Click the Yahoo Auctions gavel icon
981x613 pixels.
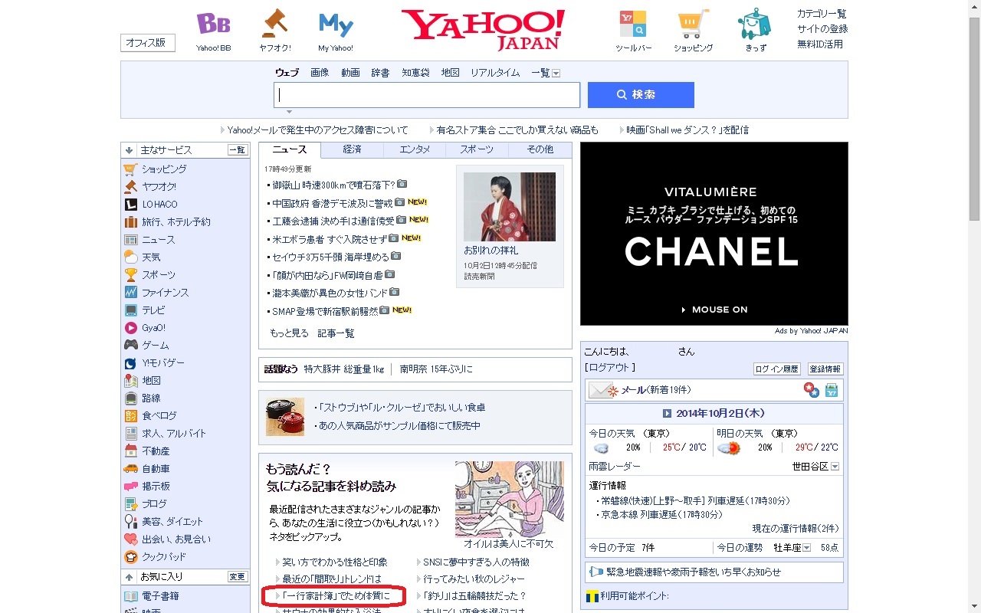coord(274,25)
